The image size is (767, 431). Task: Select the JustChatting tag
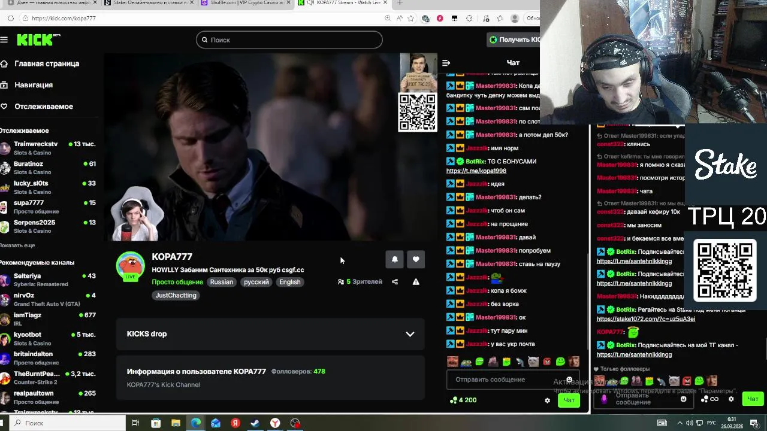(x=176, y=295)
